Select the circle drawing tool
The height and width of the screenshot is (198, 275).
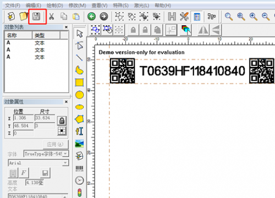79,95
